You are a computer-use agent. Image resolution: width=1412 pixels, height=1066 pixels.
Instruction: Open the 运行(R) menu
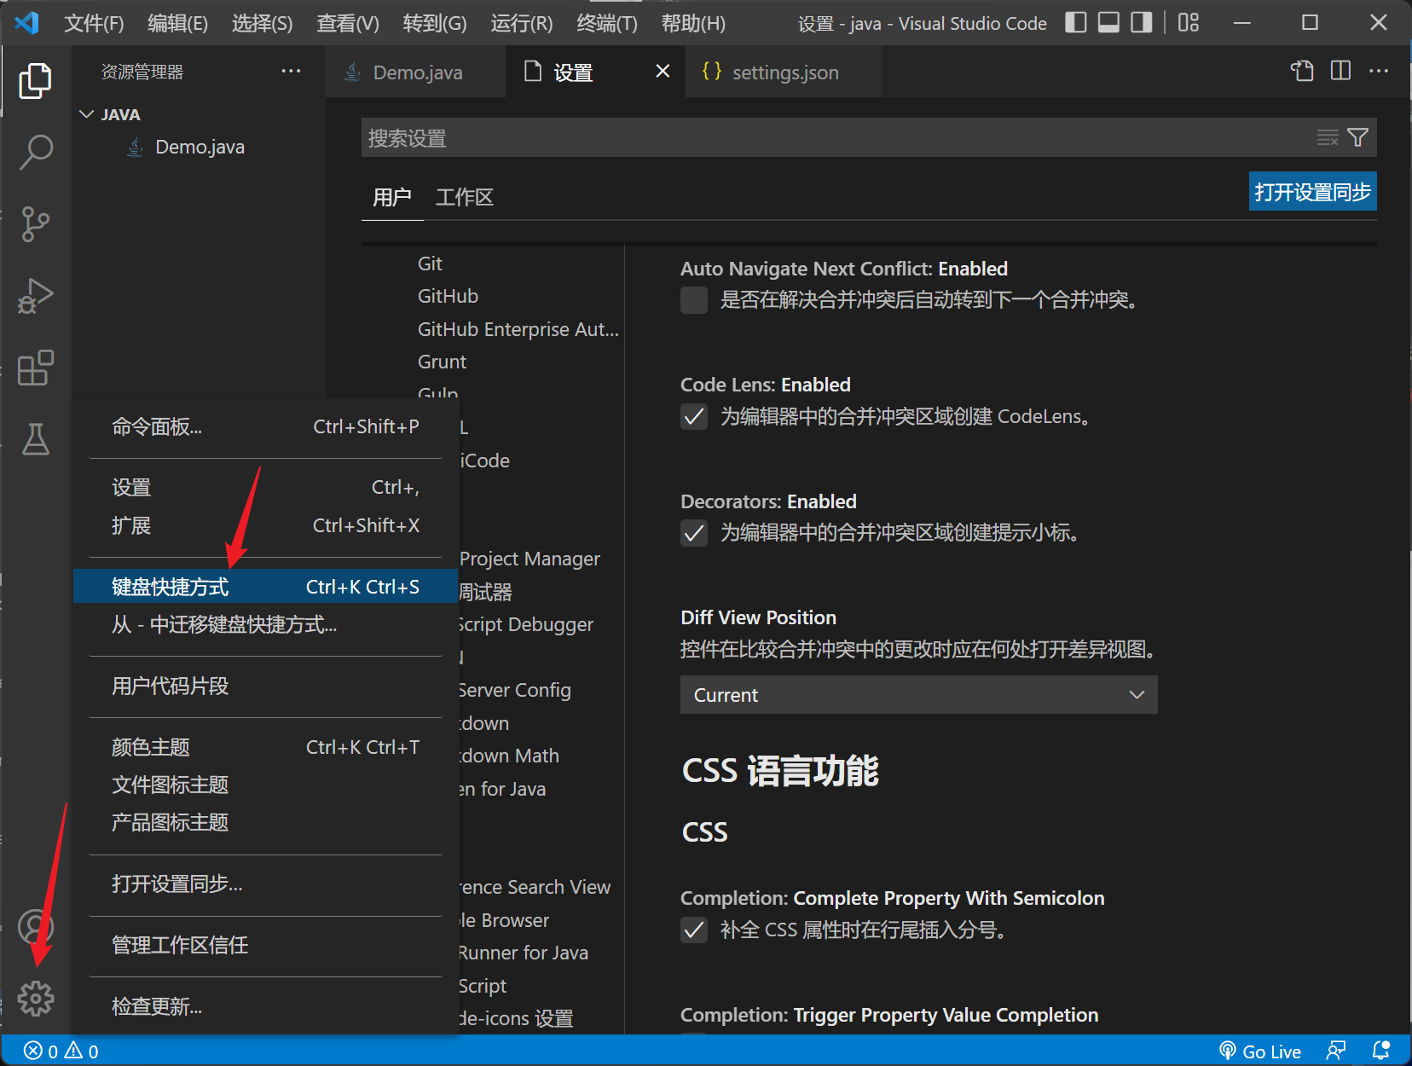point(521,23)
